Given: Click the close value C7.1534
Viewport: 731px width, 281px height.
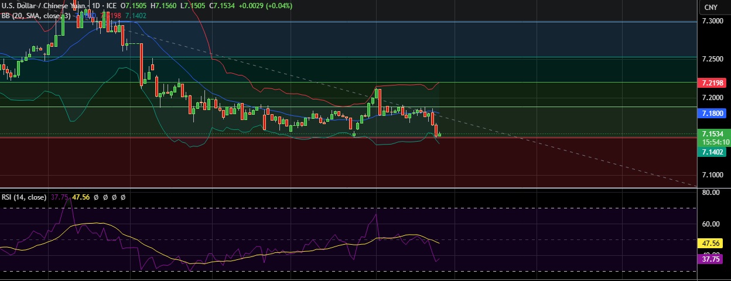Looking at the screenshot, I should point(223,6).
